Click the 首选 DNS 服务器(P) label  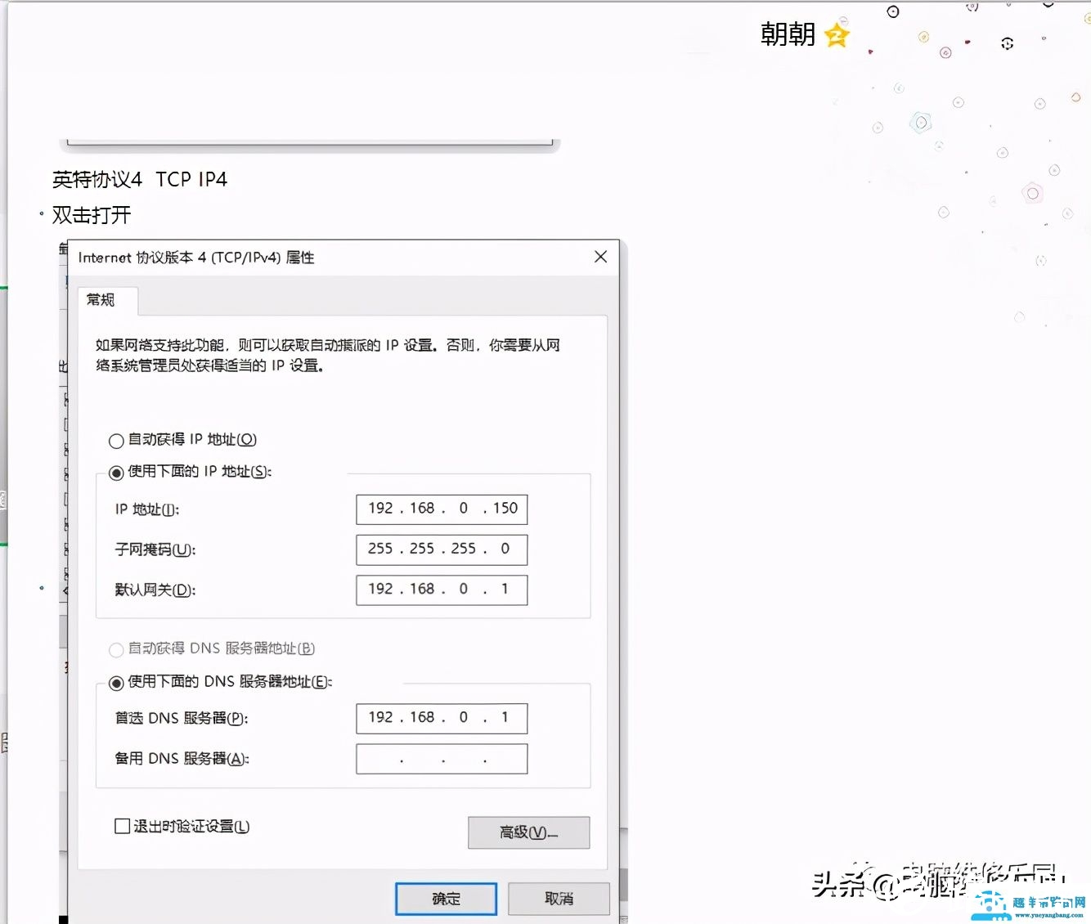point(182,718)
